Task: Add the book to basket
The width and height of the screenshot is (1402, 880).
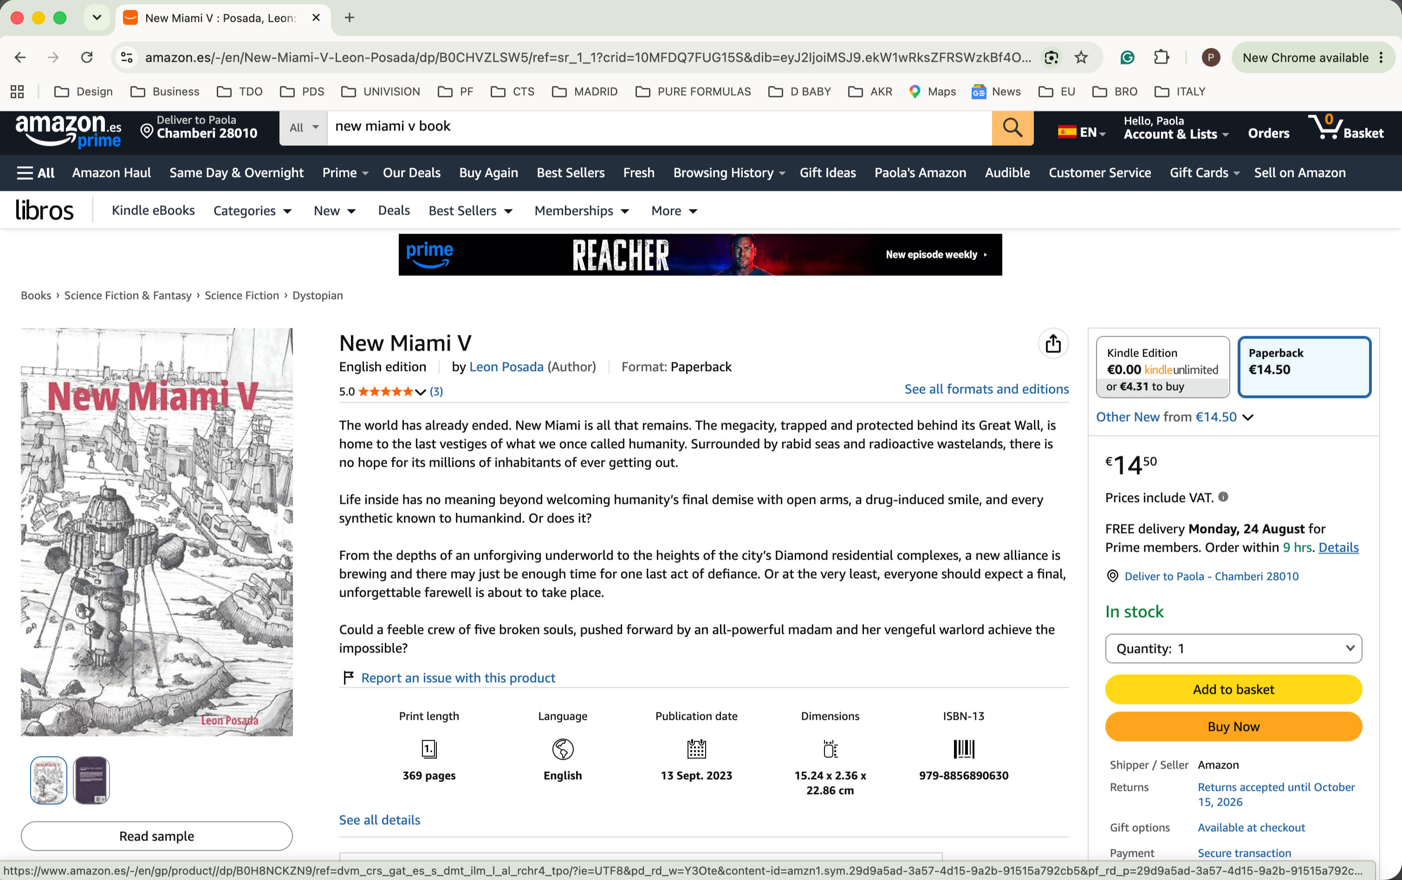Action: click(x=1233, y=689)
